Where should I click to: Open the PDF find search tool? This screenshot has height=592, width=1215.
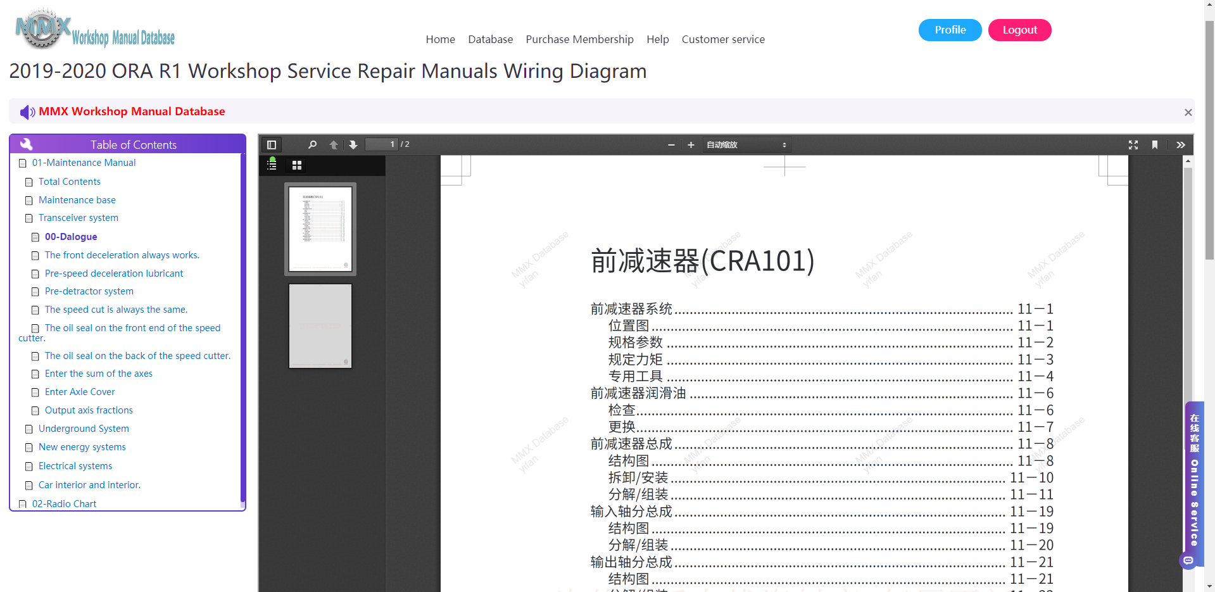coord(312,145)
